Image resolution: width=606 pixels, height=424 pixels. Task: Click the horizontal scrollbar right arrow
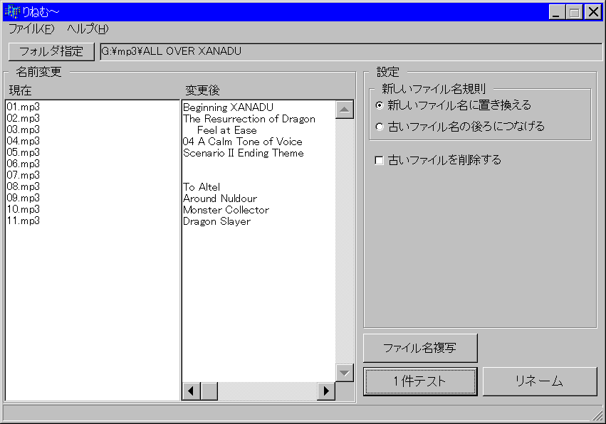coord(326,391)
